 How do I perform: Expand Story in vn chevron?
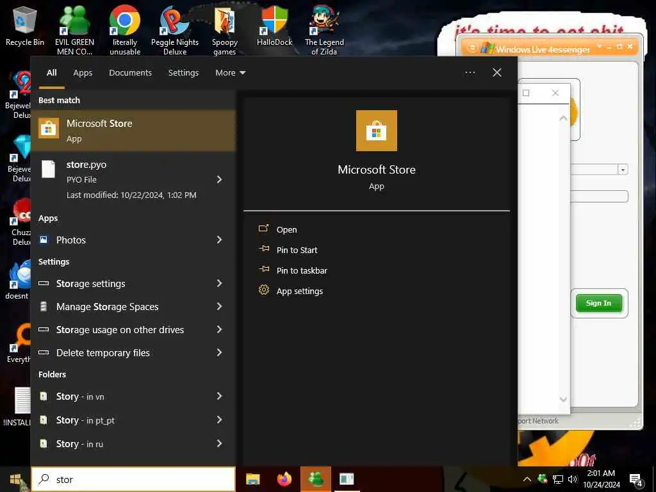[x=219, y=396]
